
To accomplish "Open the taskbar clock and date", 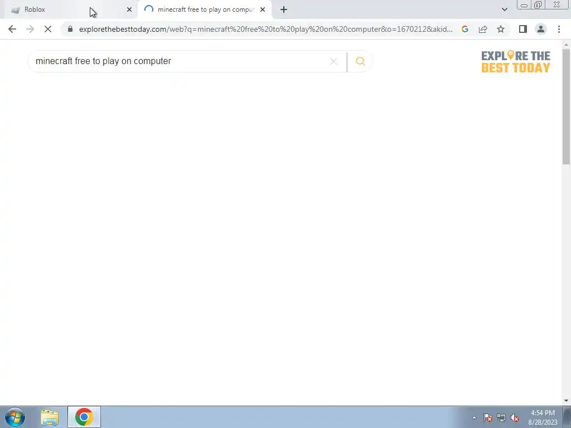I will pos(543,417).
